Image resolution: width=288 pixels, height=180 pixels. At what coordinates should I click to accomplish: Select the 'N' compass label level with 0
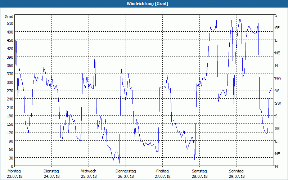tap(276, 166)
